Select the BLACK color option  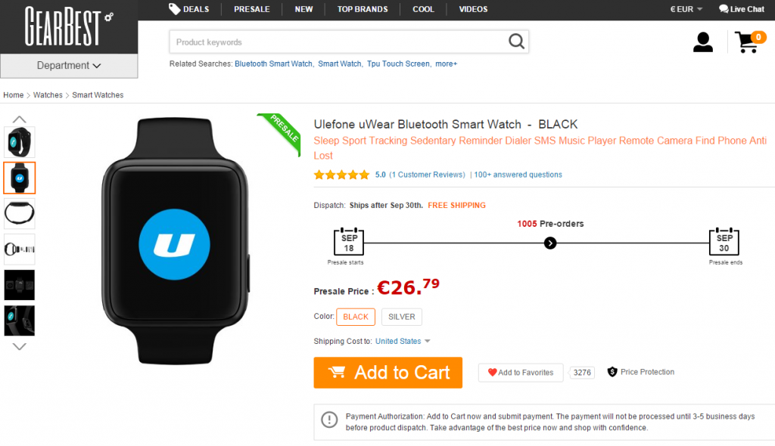[x=356, y=317]
